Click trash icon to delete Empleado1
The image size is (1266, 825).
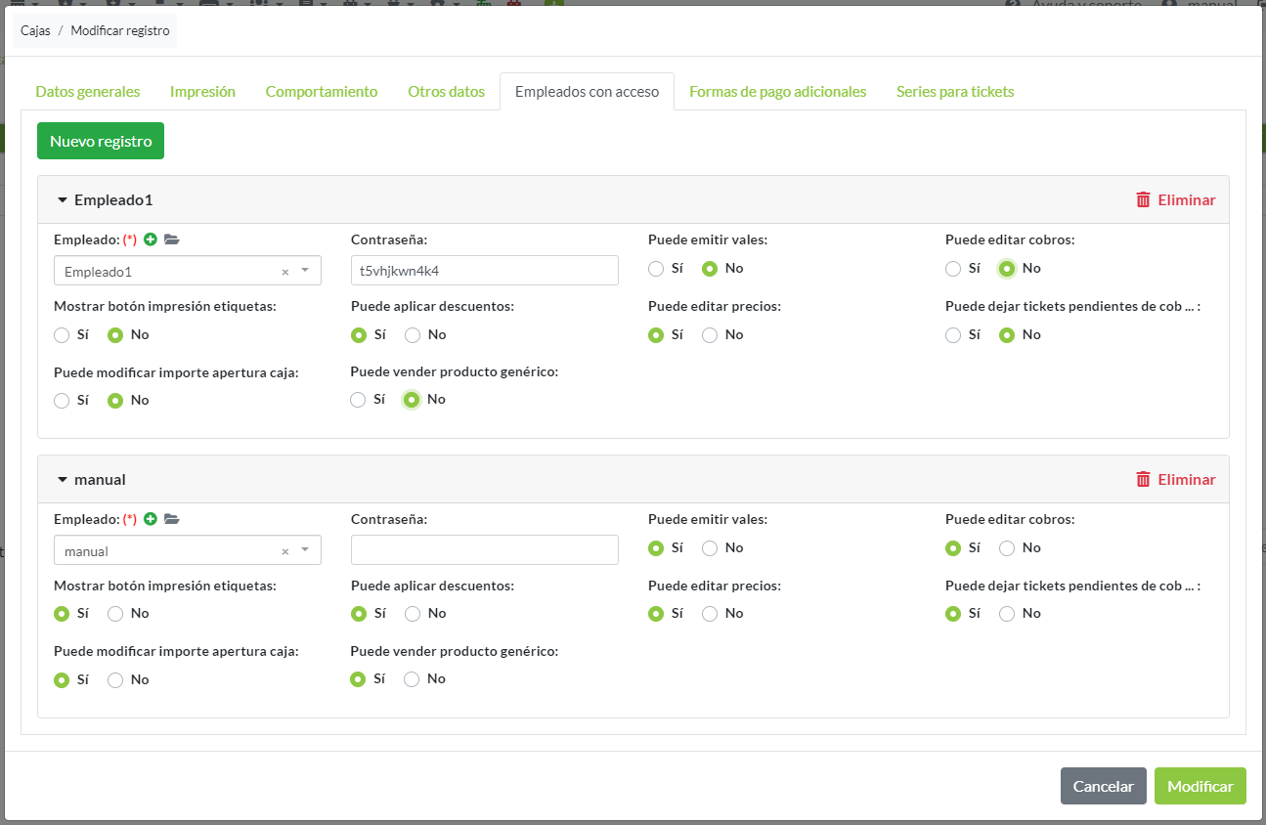(1143, 199)
